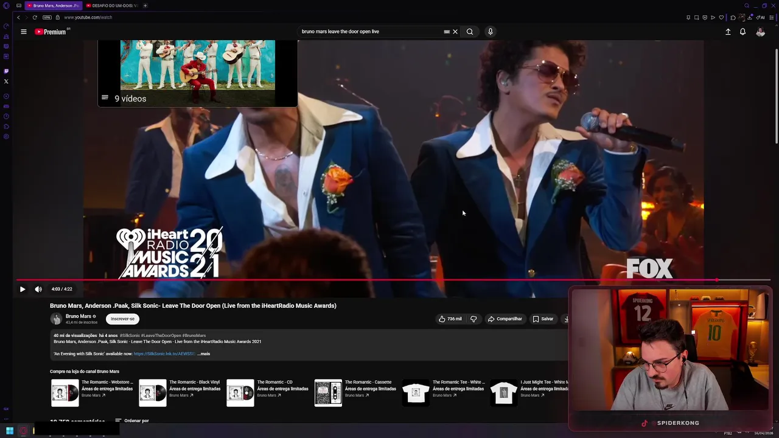779x438 pixels.
Task: Open Opera GX from the taskbar
Action: pyautogui.click(x=24, y=431)
